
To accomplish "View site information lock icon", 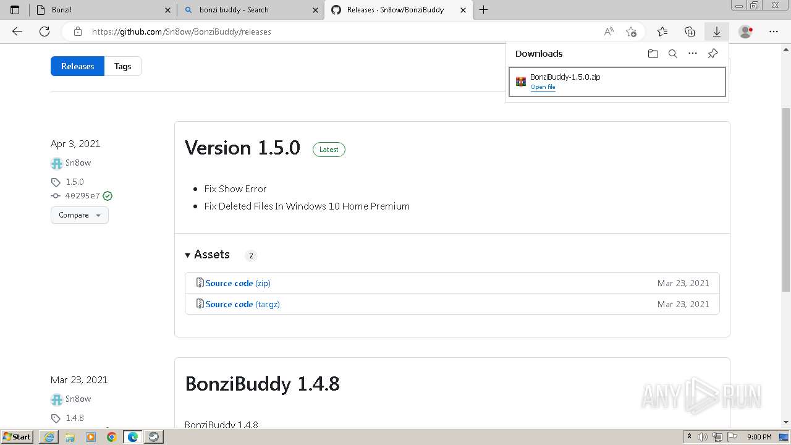I will [x=78, y=32].
